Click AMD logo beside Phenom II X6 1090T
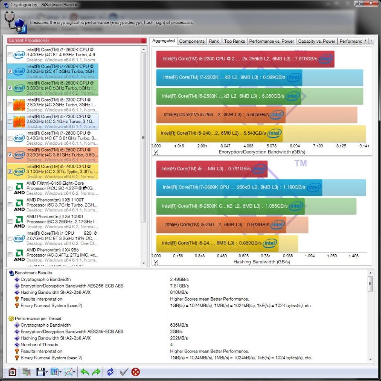381x381 pixels. pos(20,221)
